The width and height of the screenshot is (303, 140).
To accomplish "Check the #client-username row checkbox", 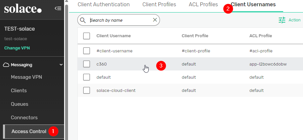I will (87, 51).
